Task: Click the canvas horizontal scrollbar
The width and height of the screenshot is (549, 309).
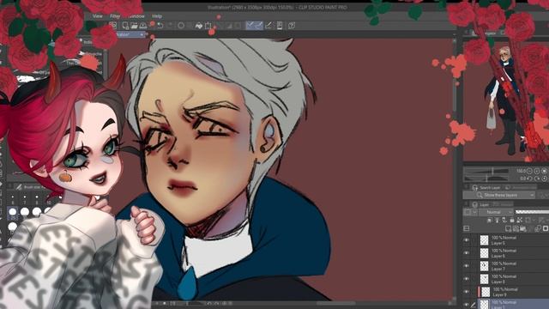Action: point(336,303)
